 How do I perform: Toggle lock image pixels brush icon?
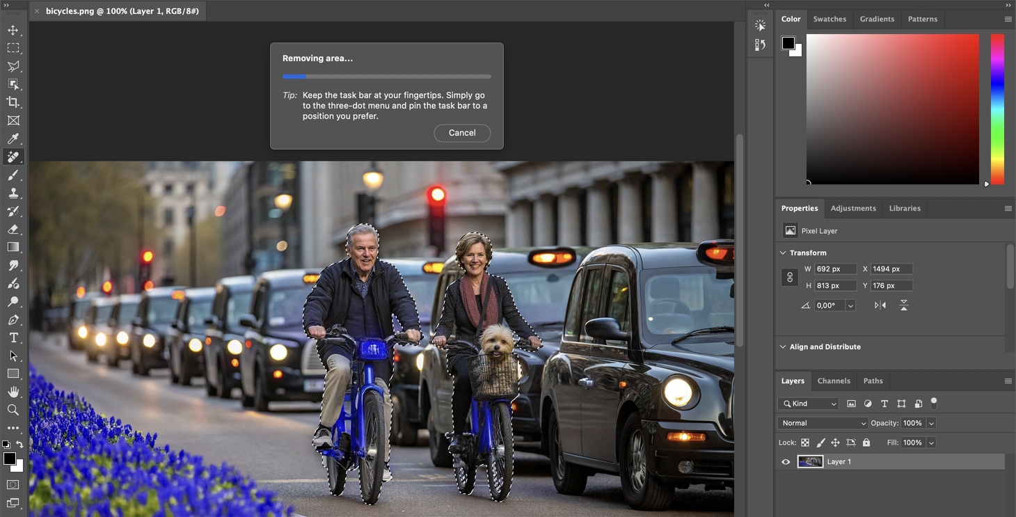click(820, 443)
